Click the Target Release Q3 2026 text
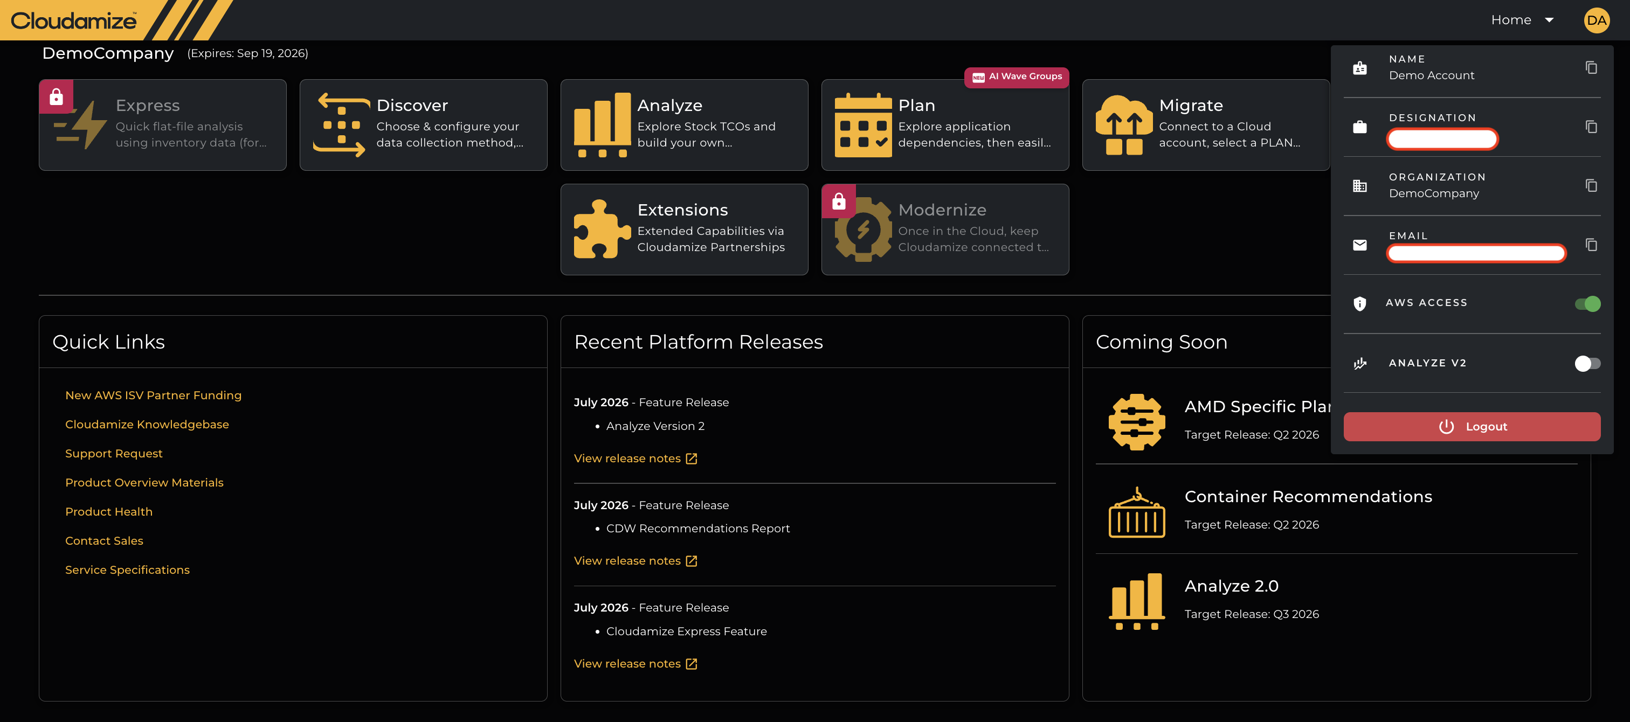 pos(1252,614)
